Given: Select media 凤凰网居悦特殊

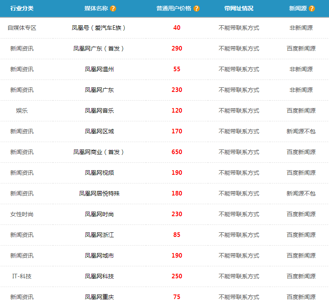Looking at the screenshot, I should [99, 193].
